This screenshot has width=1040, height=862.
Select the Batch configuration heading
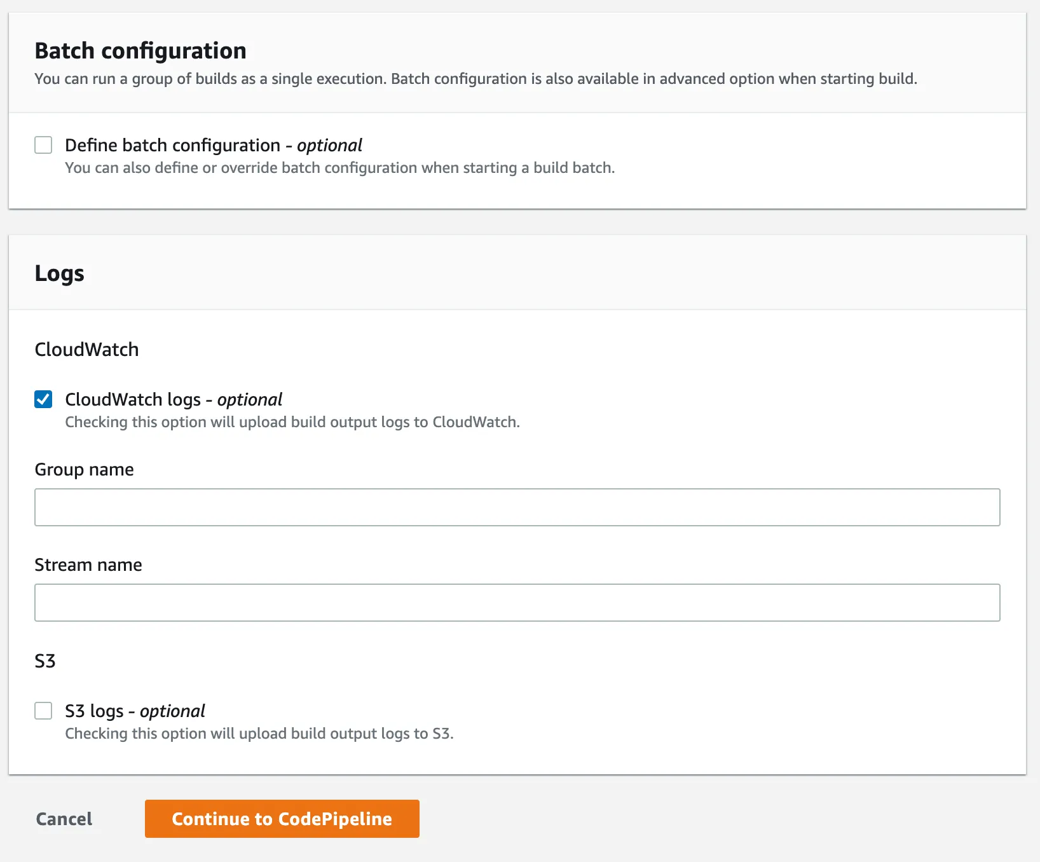140,51
